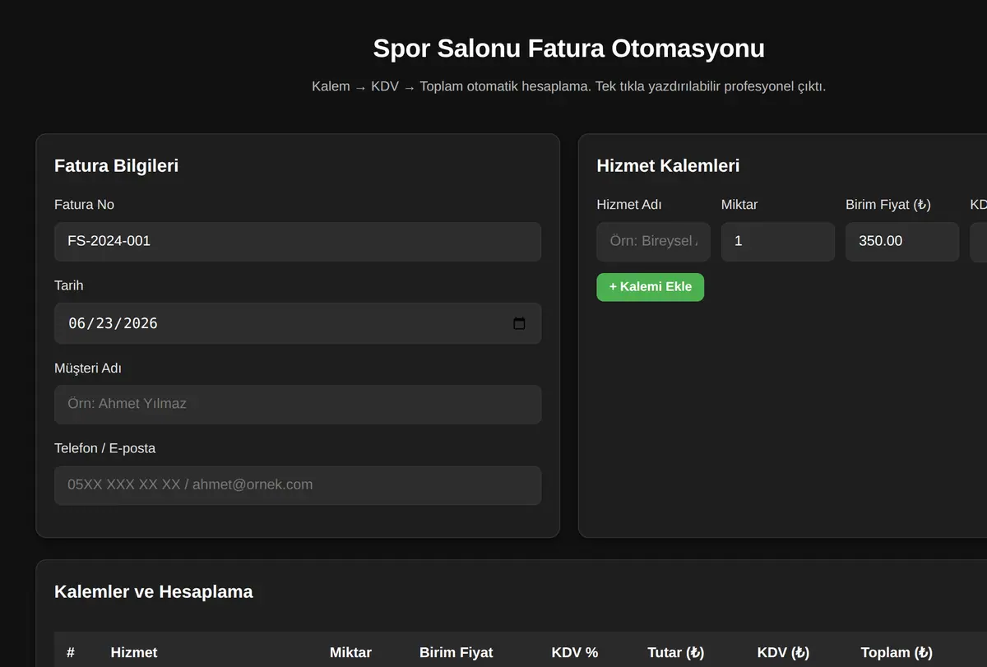987x667 pixels.
Task: Click the Telefon / E-posta label
Action: pyautogui.click(x=104, y=448)
